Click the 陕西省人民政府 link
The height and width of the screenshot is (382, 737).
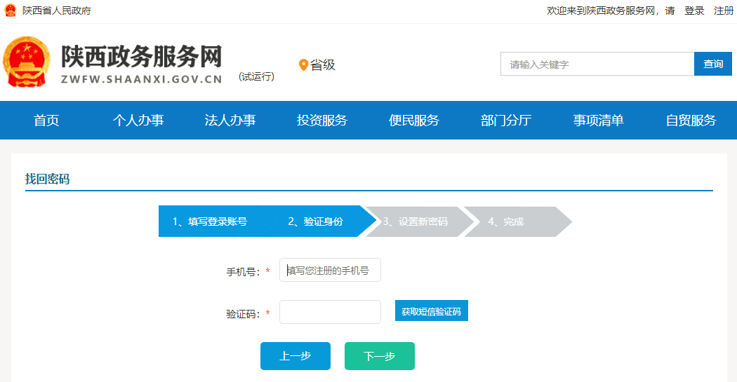[x=57, y=11]
